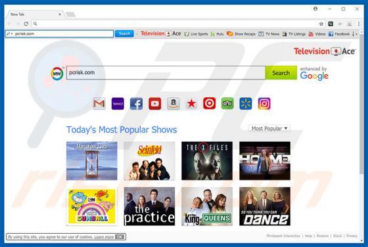Viewport: 368px width, 247px height.
Task: Open the Facebook shortcut tile
Action: click(x=136, y=103)
